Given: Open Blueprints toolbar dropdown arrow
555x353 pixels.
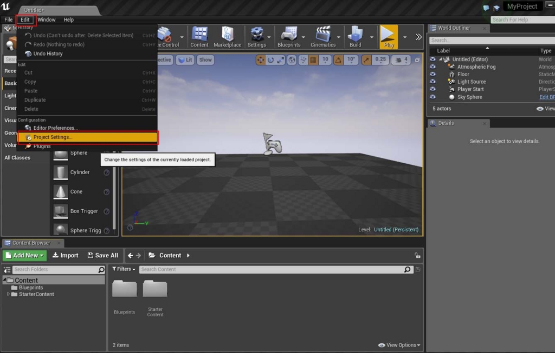Looking at the screenshot, I should [304, 37].
